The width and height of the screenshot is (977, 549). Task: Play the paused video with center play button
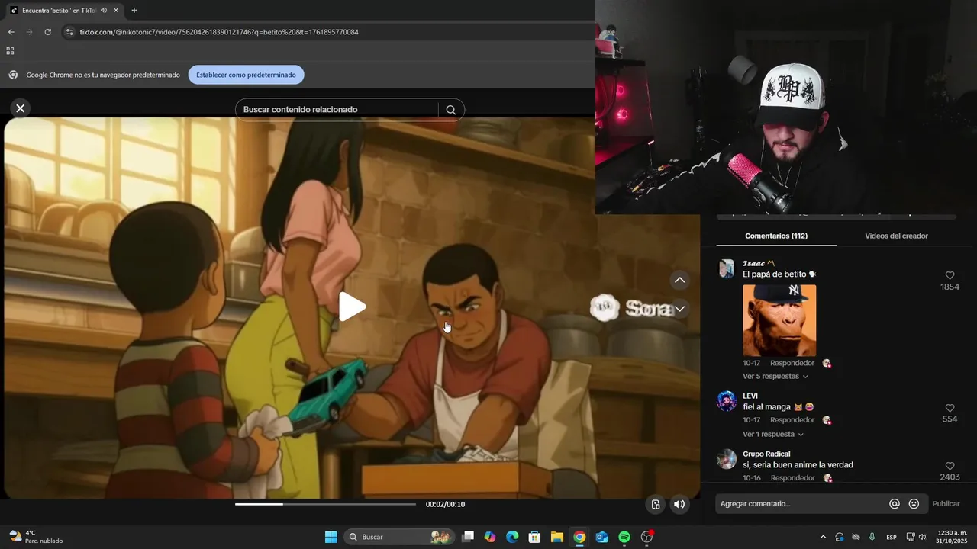[x=352, y=307]
